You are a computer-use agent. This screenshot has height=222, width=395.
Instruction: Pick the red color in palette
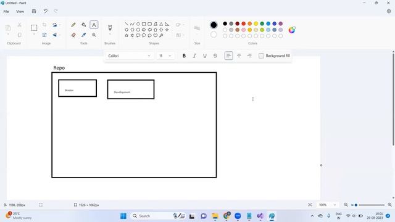[x=244, y=23]
